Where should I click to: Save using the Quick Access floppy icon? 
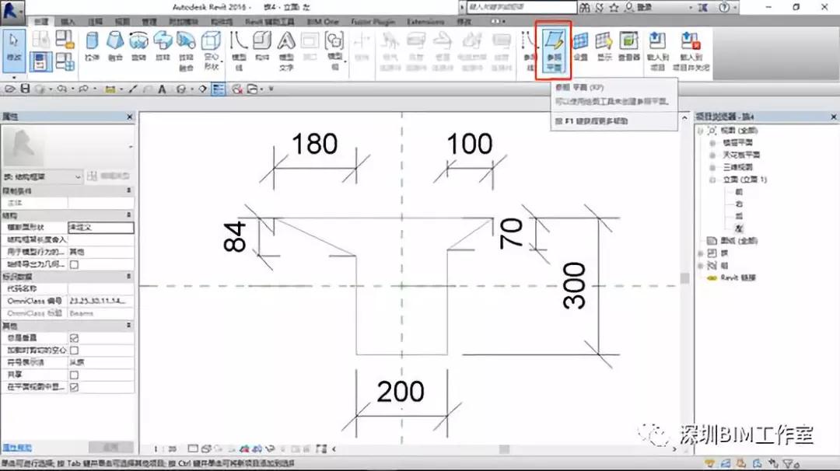25,89
